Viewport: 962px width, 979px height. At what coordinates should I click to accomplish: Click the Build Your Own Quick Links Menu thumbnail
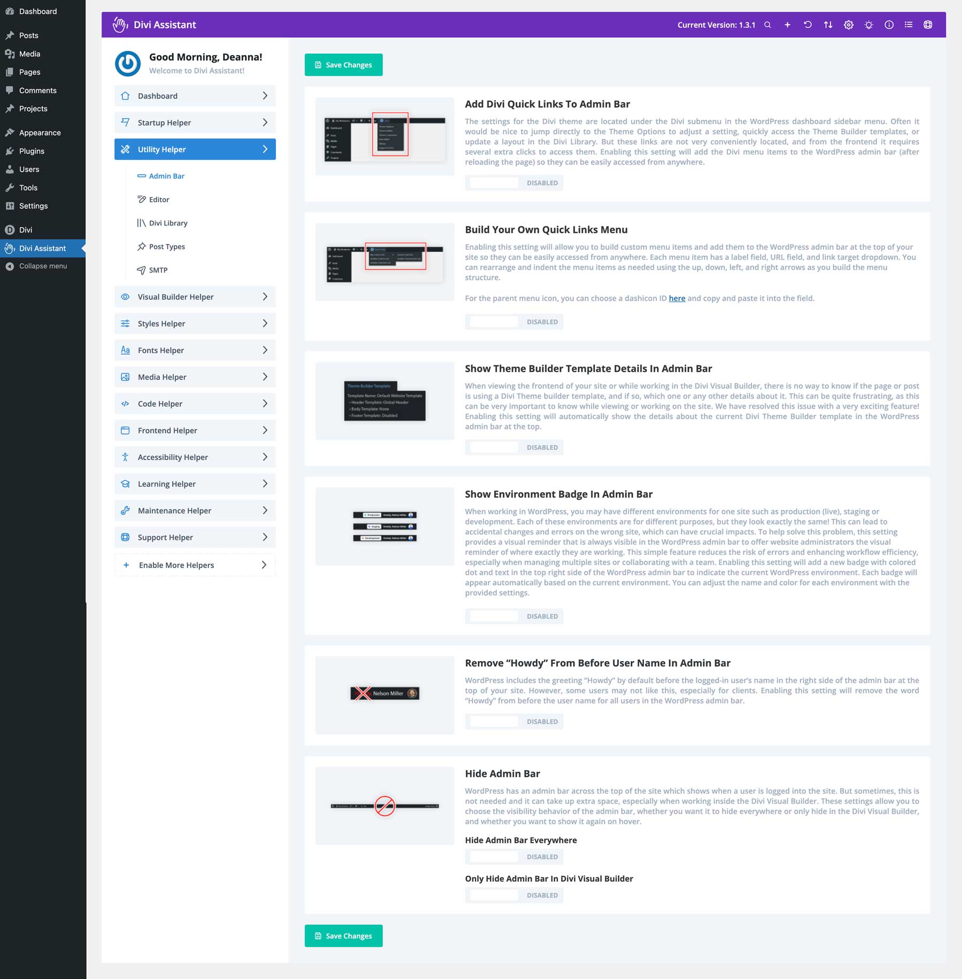tap(384, 265)
